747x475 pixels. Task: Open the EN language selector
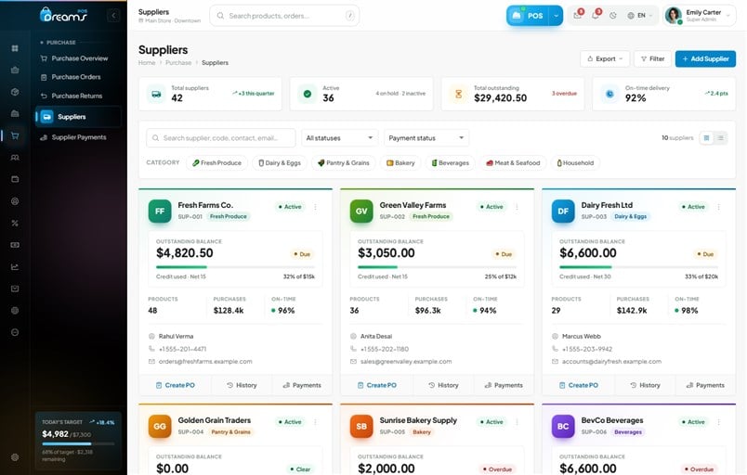pos(640,16)
